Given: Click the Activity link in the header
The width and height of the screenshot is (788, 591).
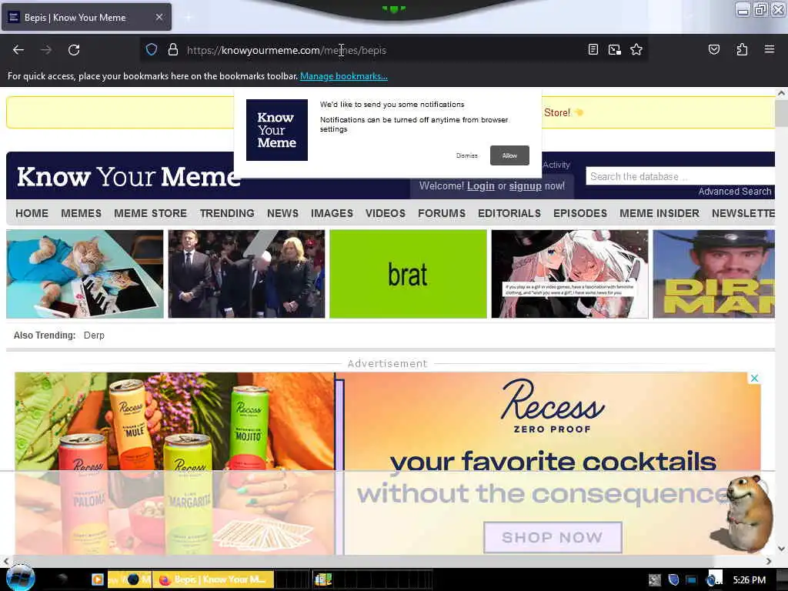Looking at the screenshot, I should tap(556, 165).
